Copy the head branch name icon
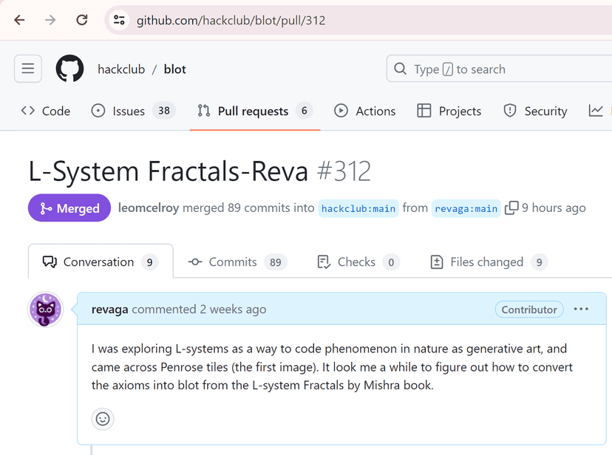Image resolution: width=612 pixels, height=455 pixels. (511, 208)
